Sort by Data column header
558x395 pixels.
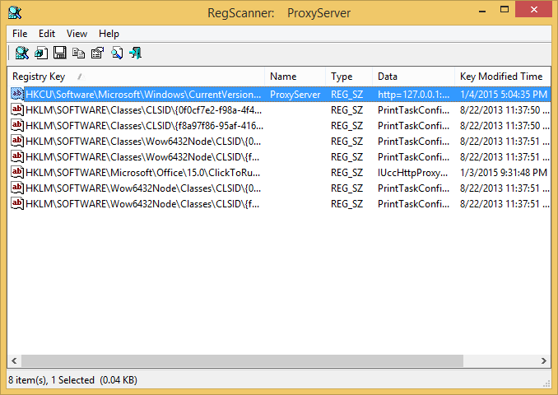coord(413,77)
